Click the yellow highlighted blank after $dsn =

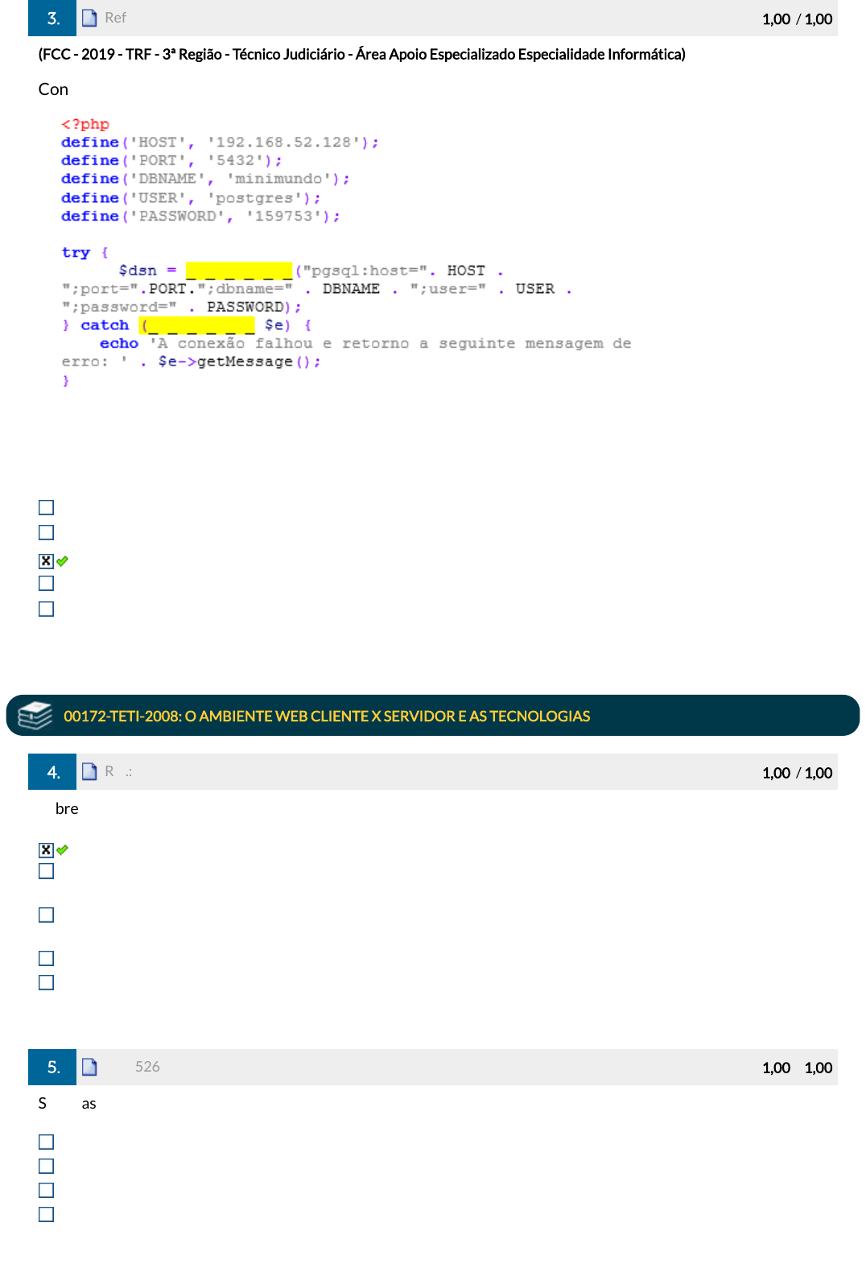tap(239, 271)
